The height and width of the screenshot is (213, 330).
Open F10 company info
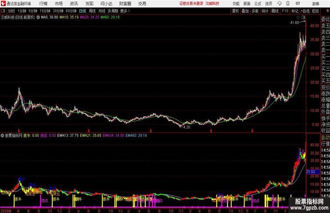(x=285, y=11)
